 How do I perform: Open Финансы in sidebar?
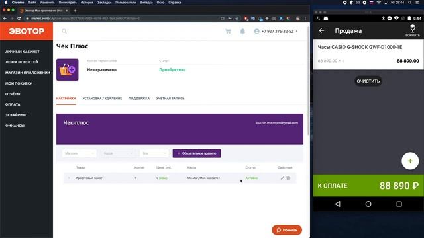15,126
